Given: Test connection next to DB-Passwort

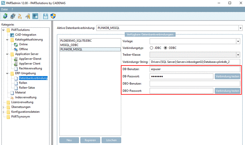Looking at the screenshot, I should coord(227,76).
